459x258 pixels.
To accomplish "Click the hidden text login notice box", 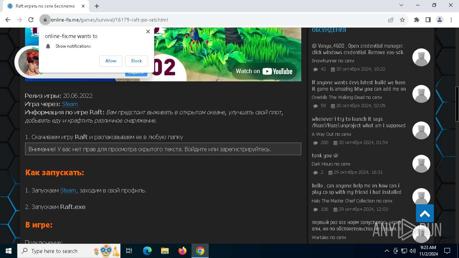I will 163,149.
